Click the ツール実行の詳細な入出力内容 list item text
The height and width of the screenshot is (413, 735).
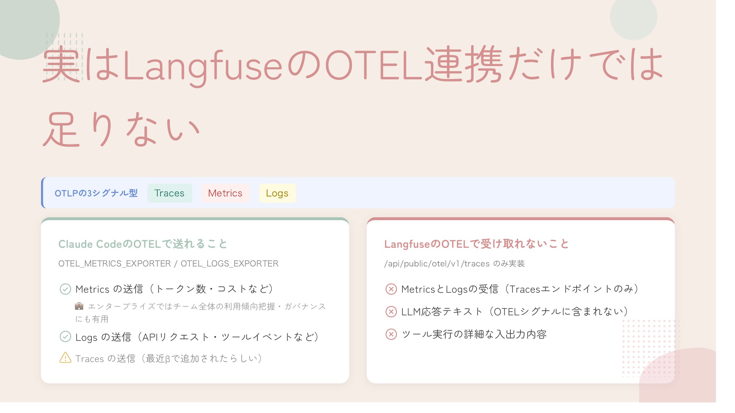(474, 334)
